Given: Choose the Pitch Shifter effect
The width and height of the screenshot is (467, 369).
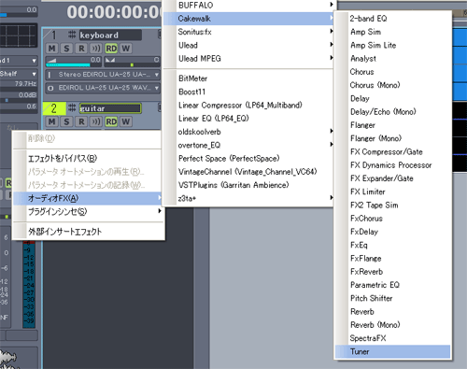Looking at the screenshot, I should (x=392, y=298).
